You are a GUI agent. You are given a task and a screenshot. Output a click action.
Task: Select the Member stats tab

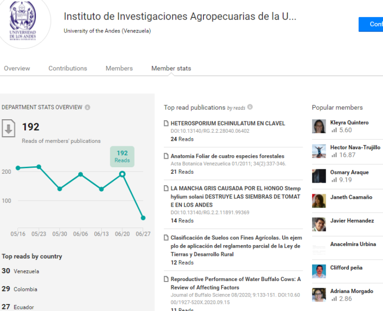pyautogui.click(x=171, y=68)
